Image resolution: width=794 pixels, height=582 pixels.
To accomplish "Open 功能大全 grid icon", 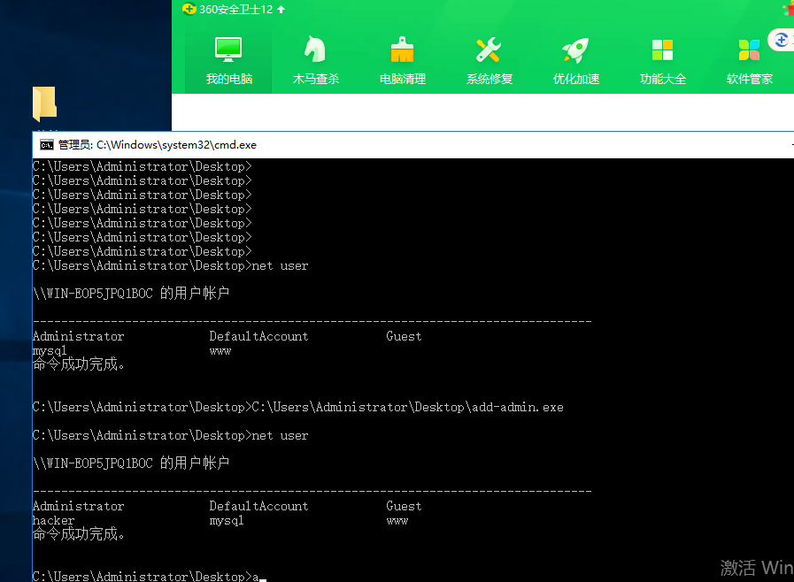I will coord(662,50).
